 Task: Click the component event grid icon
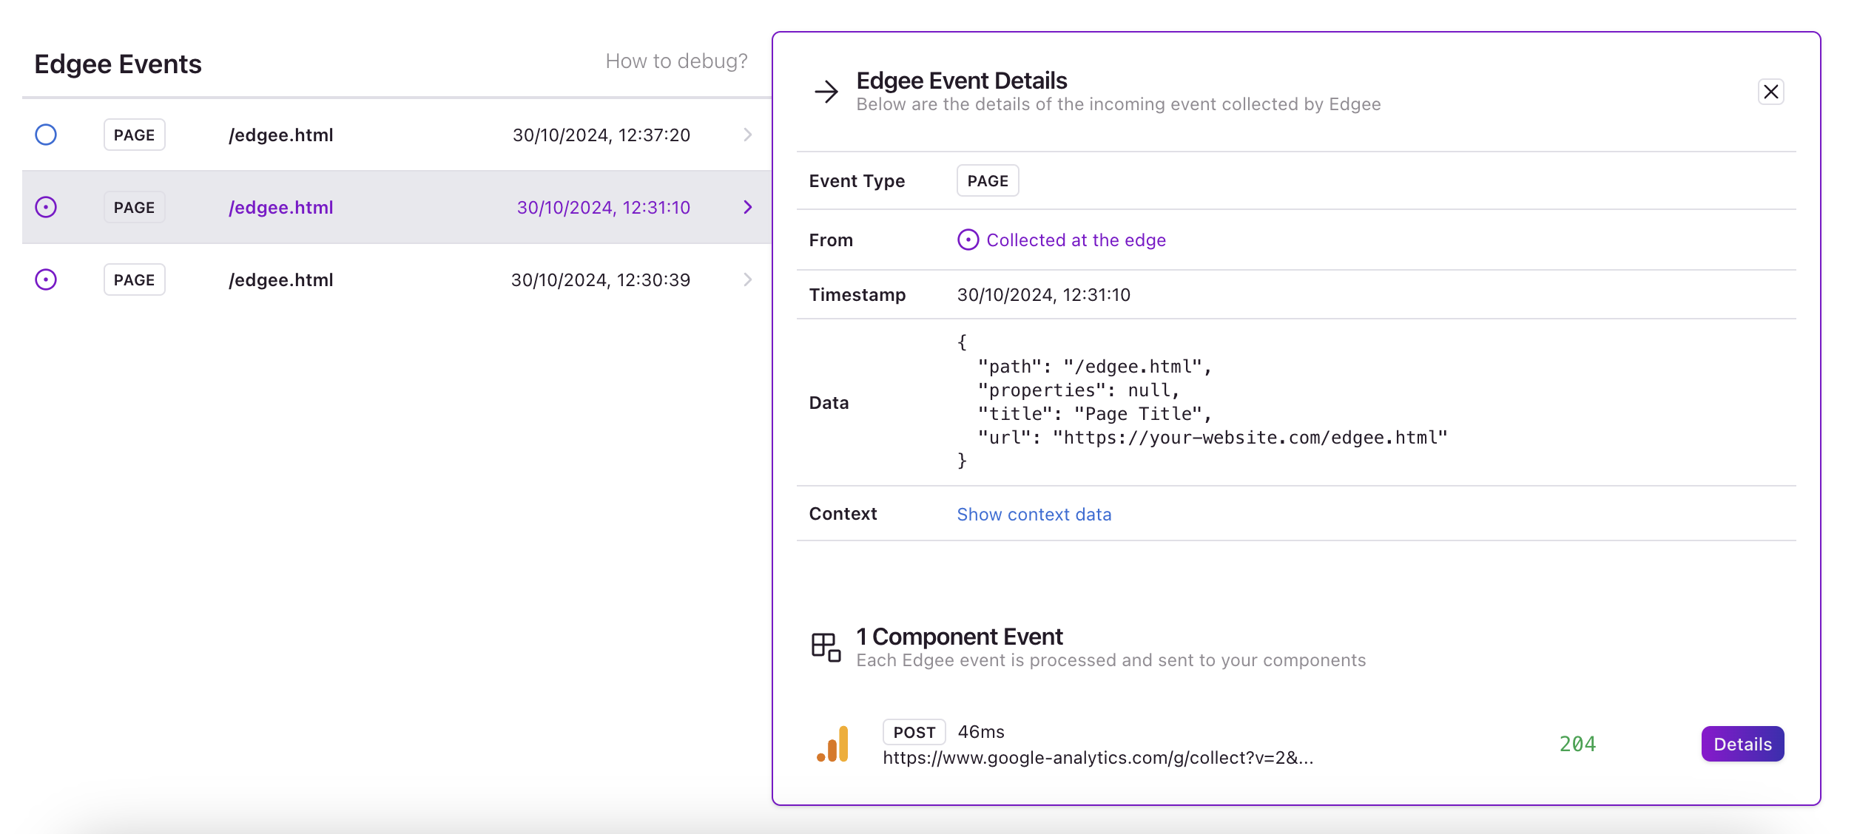pyautogui.click(x=825, y=646)
